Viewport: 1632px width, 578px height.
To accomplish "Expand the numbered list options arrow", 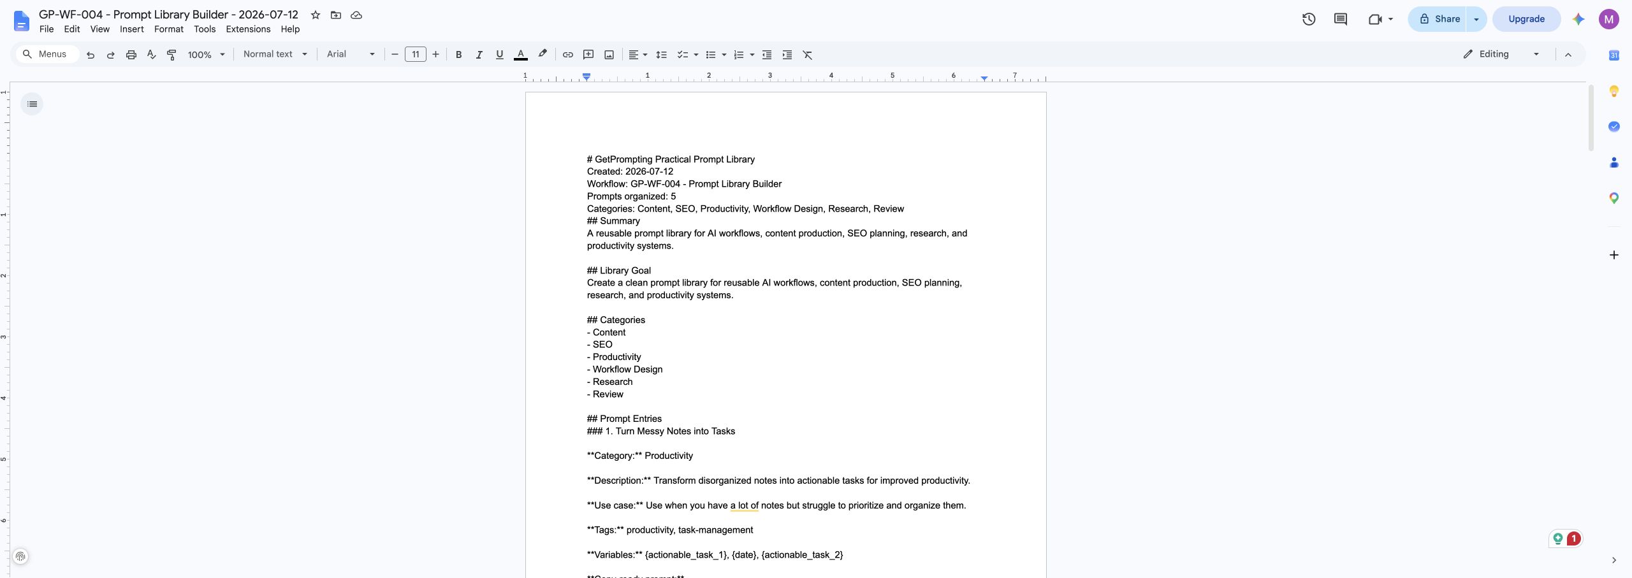I will point(752,55).
